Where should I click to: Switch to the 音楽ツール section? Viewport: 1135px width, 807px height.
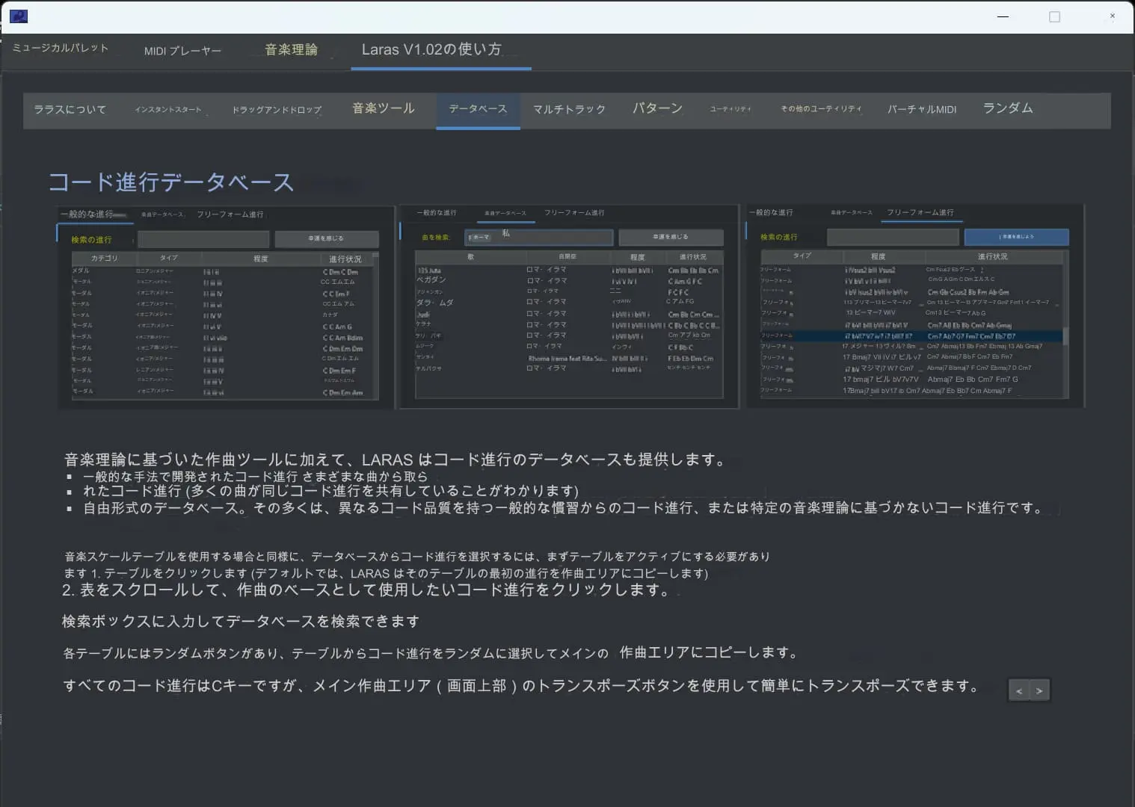[383, 108]
